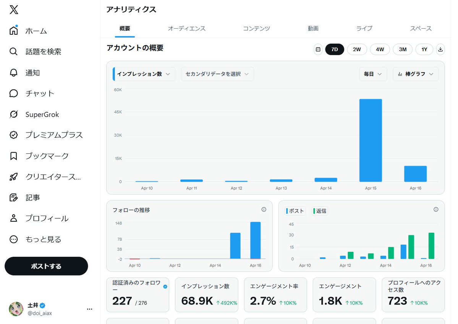This screenshot has width=458, height=324.
Task: Open the 通知 (Notifications) section
Action: [32, 73]
